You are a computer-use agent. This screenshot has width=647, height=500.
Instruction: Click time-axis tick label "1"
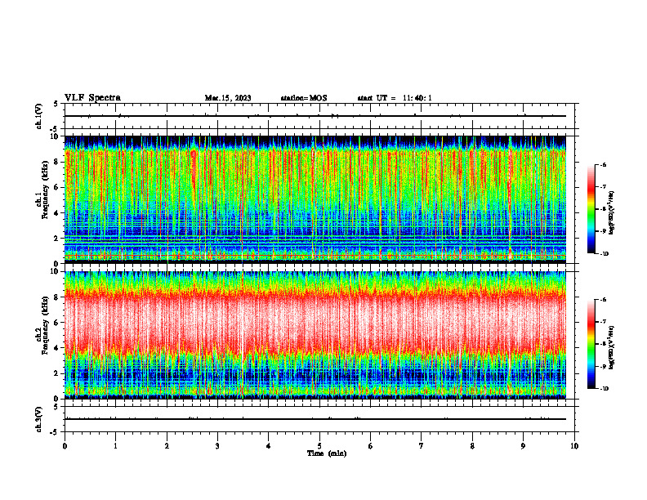pyautogui.click(x=115, y=446)
